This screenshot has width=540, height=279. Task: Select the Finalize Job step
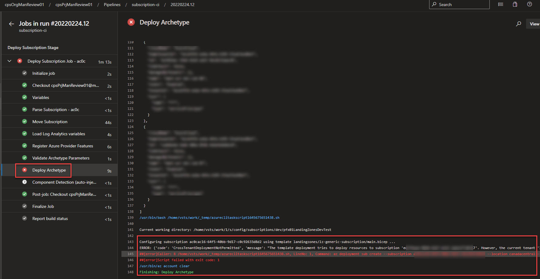(60, 206)
